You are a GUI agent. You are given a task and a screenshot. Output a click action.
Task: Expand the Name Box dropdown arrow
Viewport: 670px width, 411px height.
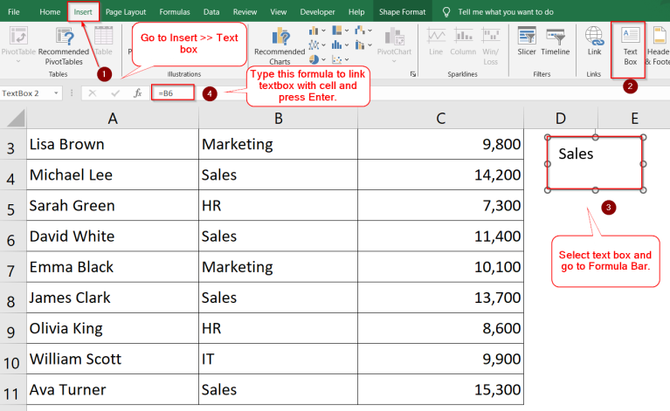[56, 93]
